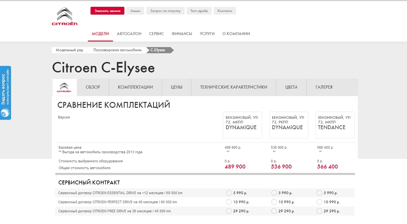Open the ГАЛЕРЕЯ tab
This screenshot has height=224, width=407.
click(x=324, y=87)
